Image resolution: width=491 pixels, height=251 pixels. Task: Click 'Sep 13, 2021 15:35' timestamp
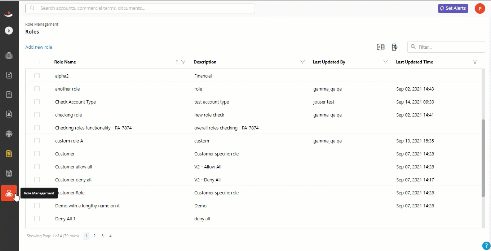pos(415,141)
